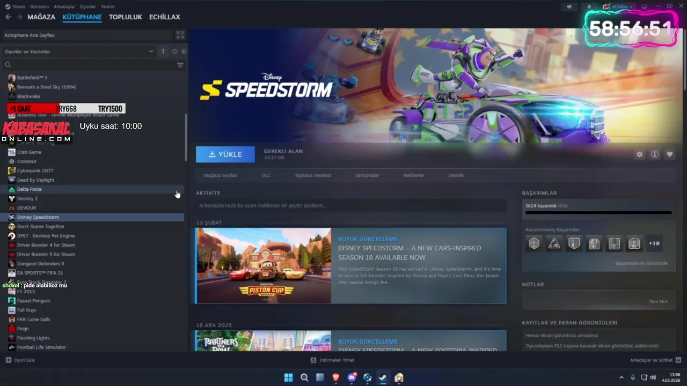
Task: Open Windows taskbar search
Action: coord(304,377)
